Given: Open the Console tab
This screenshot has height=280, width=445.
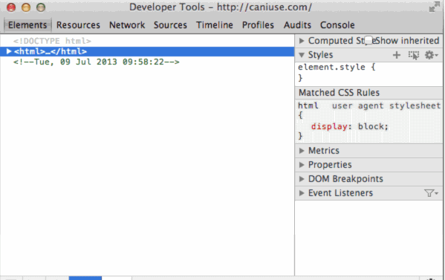Looking at the screenshot, I should [337, 25].
